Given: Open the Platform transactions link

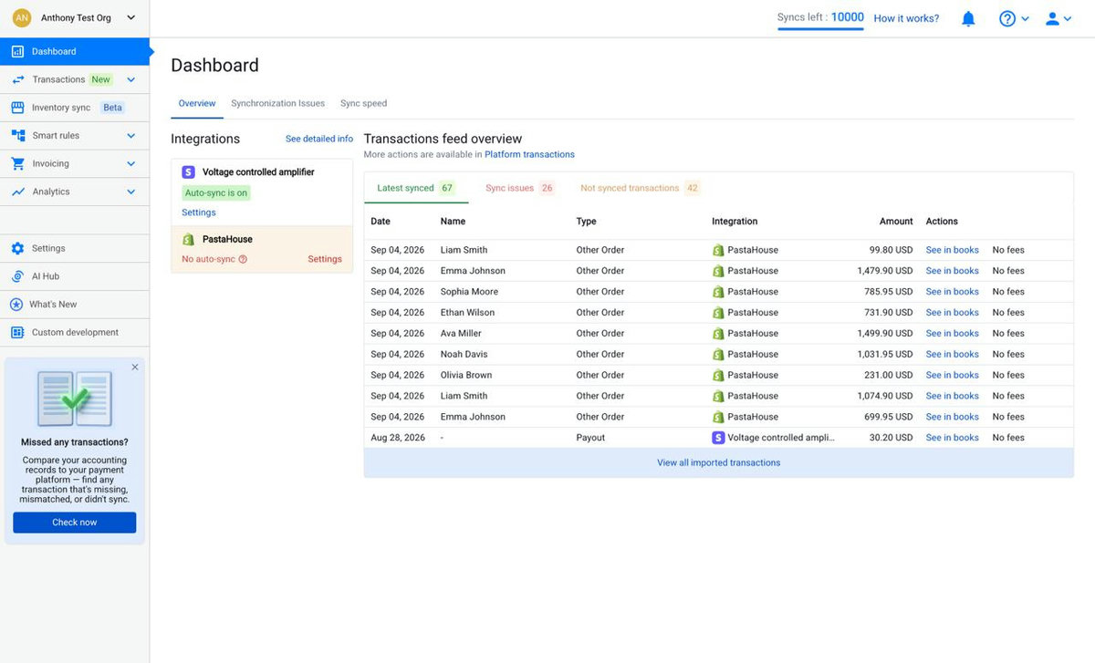Looking at the screenshot, I should click(x=529, y=155).
